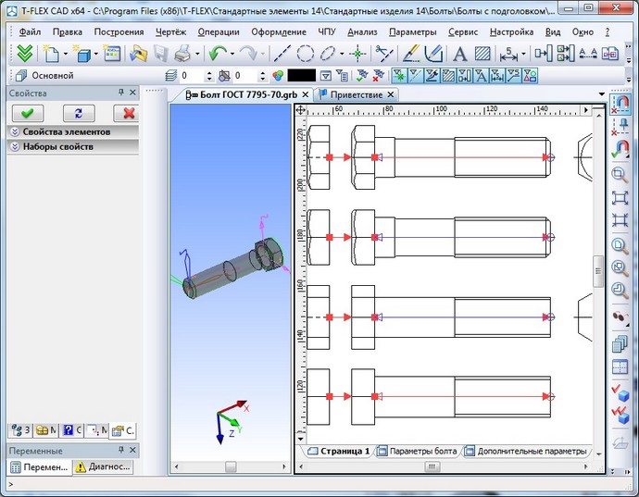Open the model menu document icon
This screenshot has height=497, width=639.
tap(112, 54)
